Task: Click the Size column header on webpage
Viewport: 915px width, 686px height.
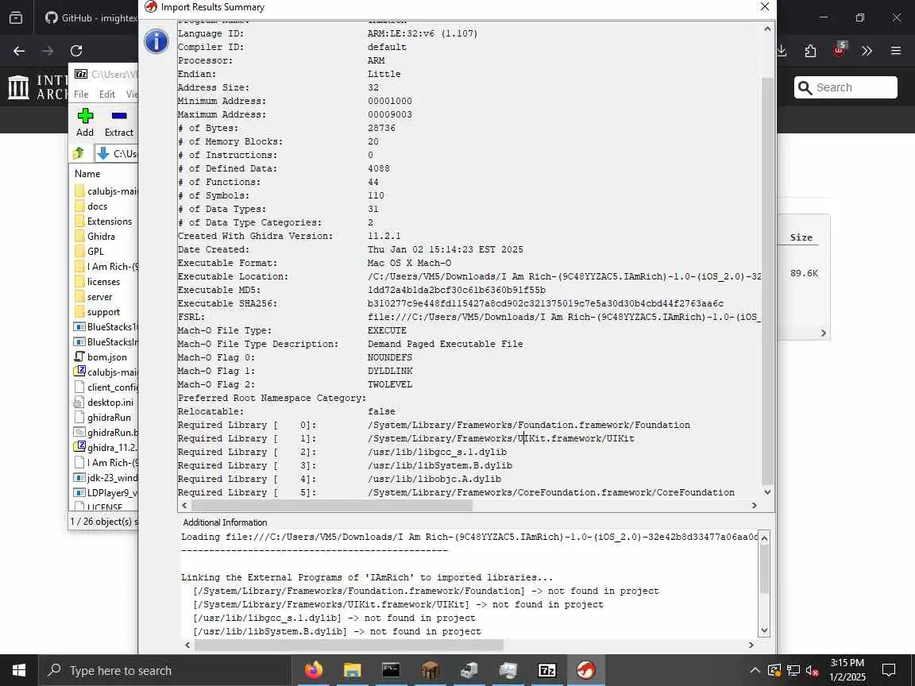Action: (801, 237)
